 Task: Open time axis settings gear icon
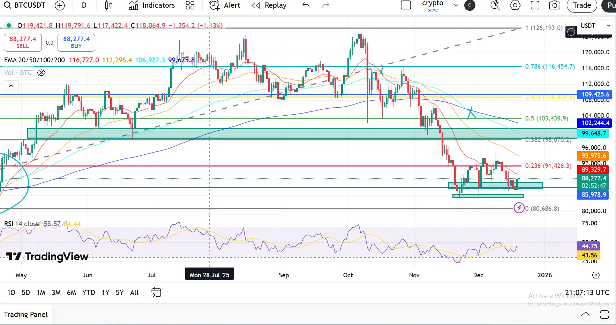coord(596,275)
